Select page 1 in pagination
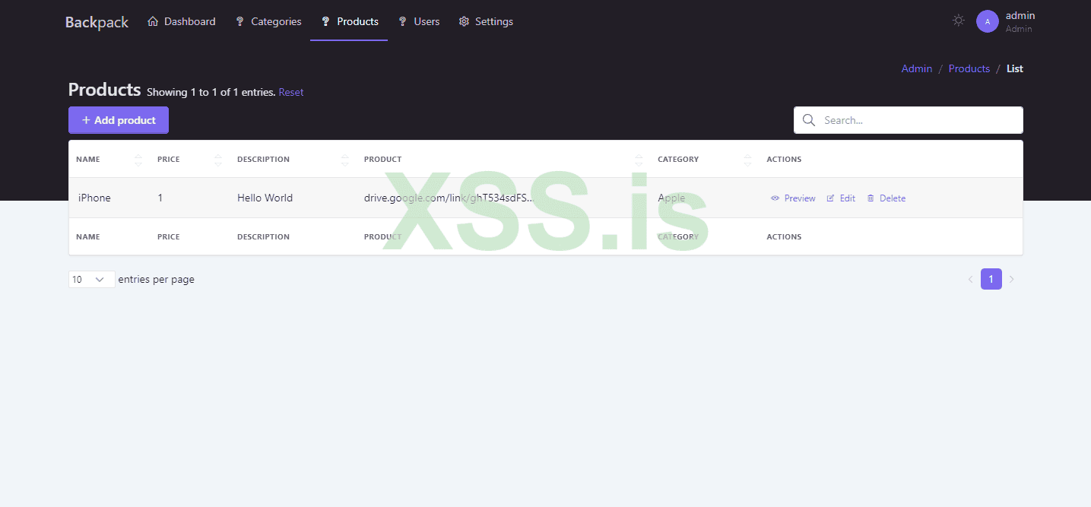Viewport: 1091px width, 507px height. [x=991, y=279]
